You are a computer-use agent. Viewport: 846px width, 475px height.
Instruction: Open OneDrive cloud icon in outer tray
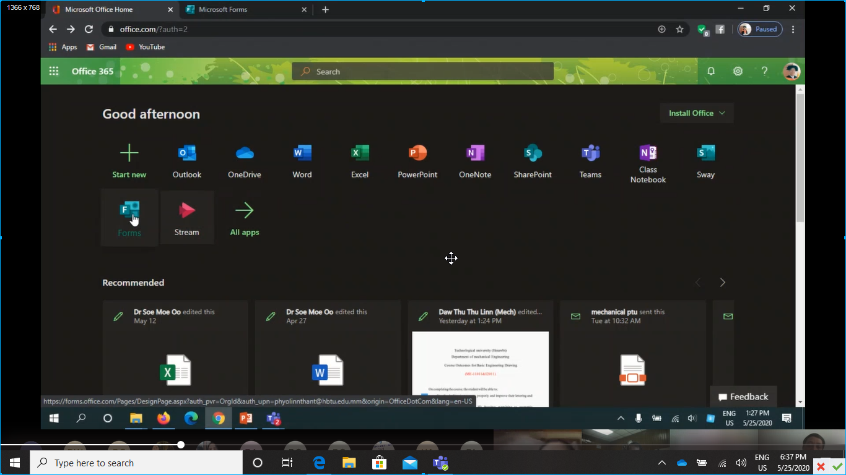[x=682, y=463]
